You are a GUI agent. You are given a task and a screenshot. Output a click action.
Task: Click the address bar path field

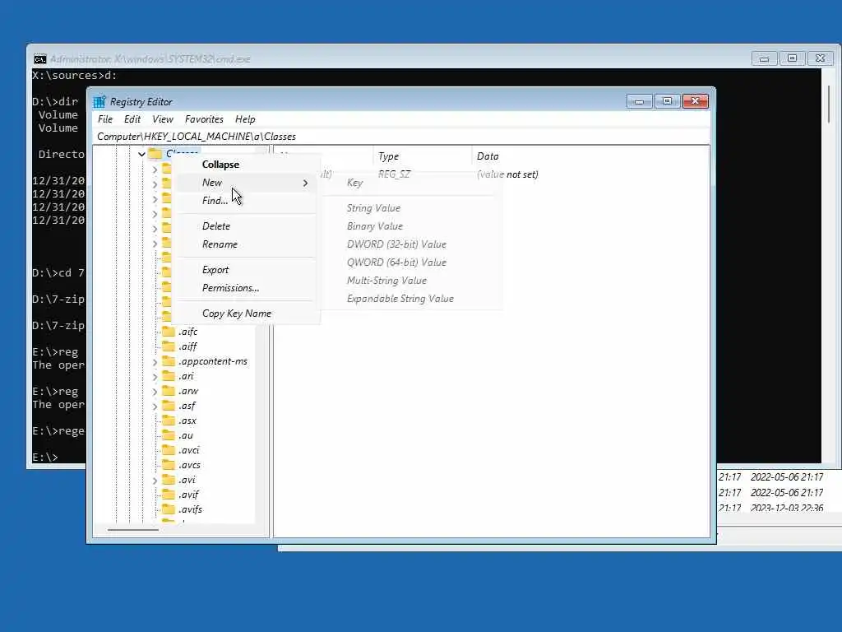click(401, 137)
